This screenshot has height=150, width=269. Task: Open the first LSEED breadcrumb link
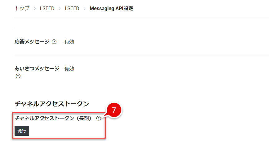47,9
